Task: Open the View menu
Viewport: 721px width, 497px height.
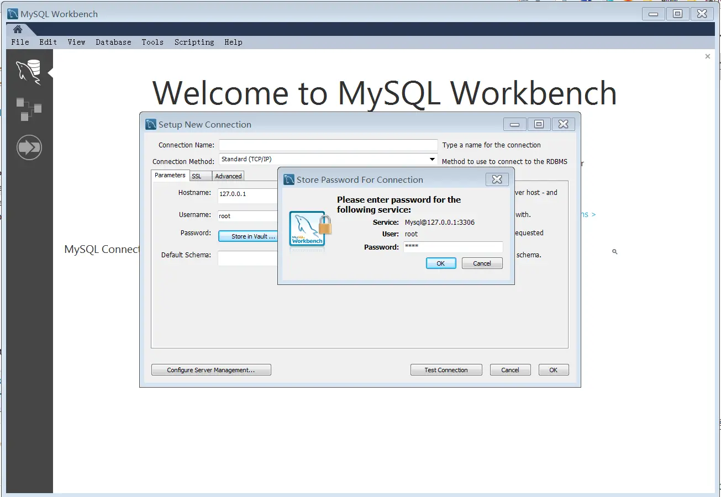Action: (77, 42)
